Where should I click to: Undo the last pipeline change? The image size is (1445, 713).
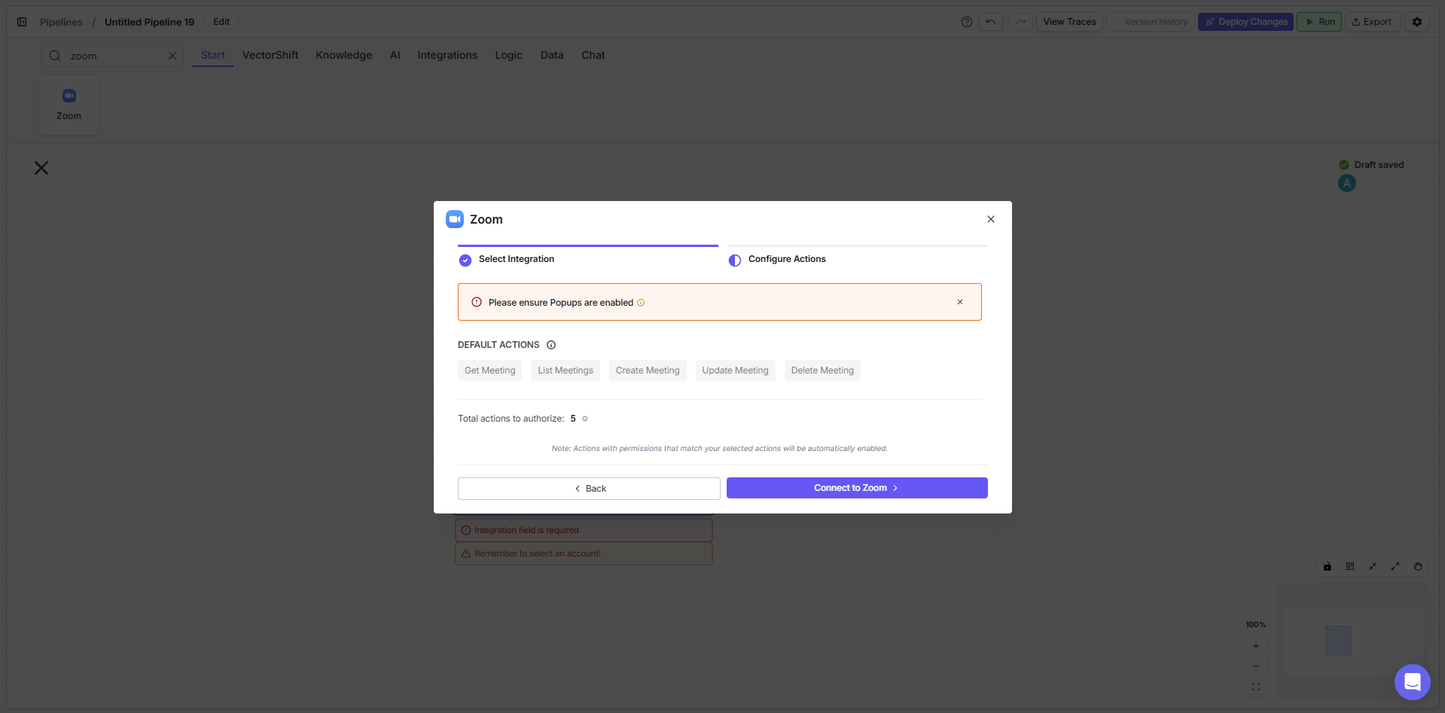(991, 22)
